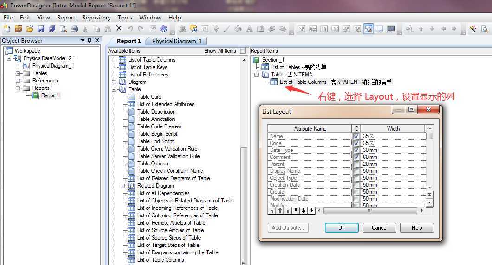492x265 pixels.
Task: Click Cancel in List Layout dialog
Action: pos(379,228)
